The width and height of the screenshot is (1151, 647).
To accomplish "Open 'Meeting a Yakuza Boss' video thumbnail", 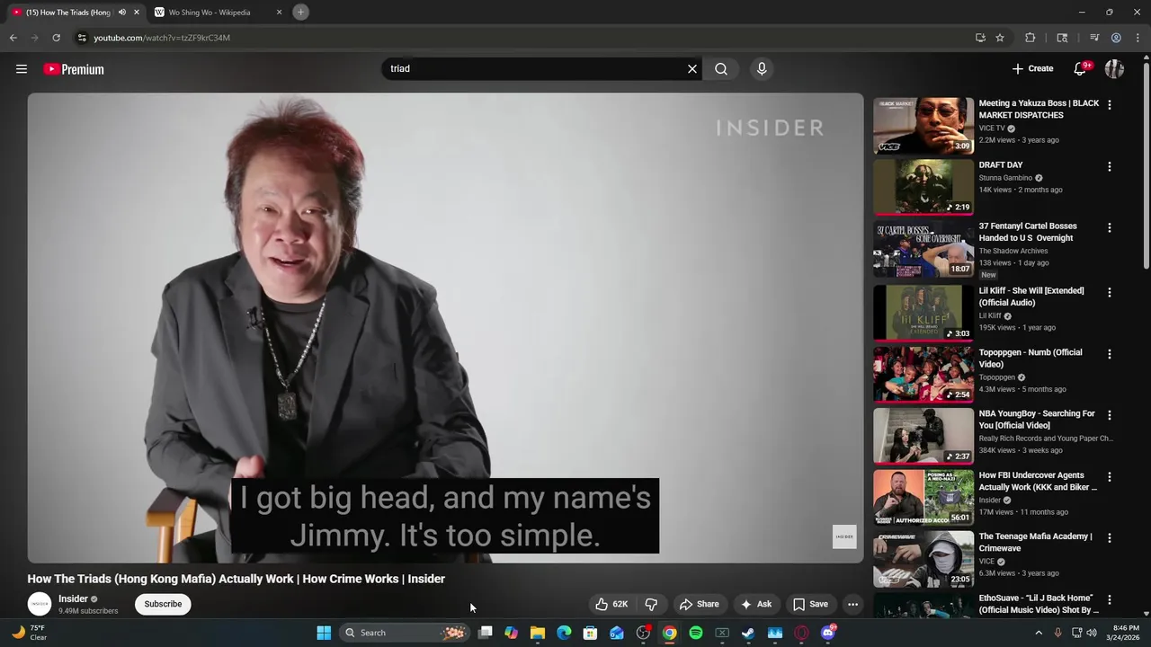I will click(x=923, y=126).
